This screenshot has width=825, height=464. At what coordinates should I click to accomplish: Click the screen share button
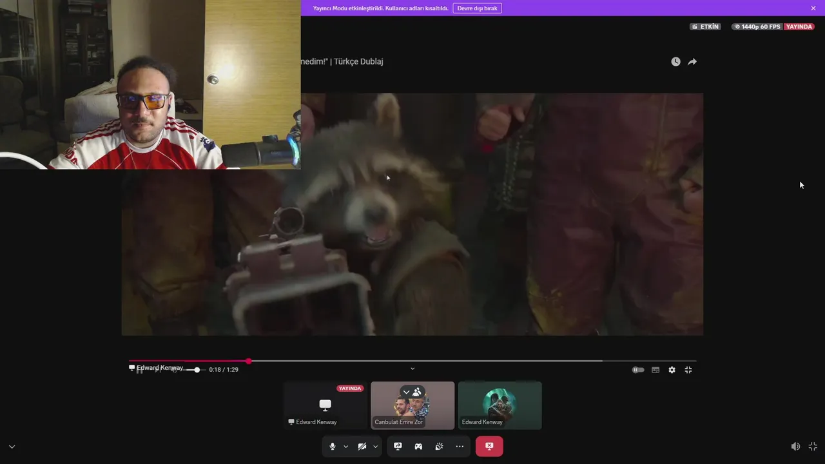398,447
